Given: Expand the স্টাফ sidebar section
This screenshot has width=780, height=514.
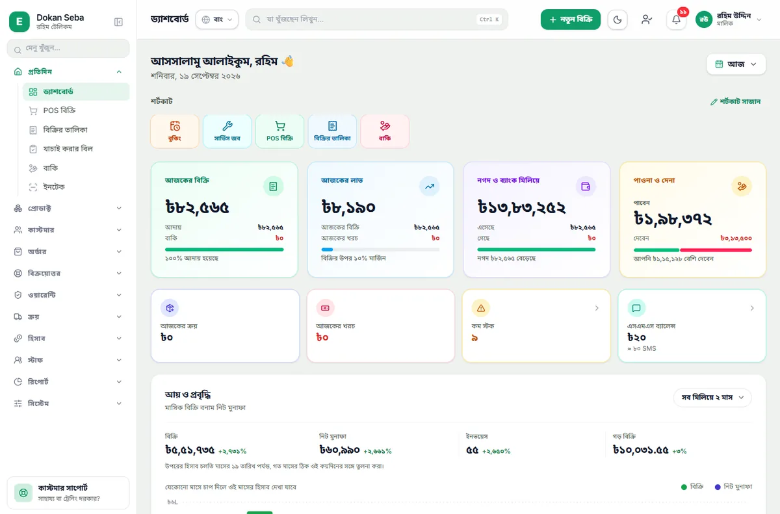Looking at the screenshot, I should click(68, 360).
